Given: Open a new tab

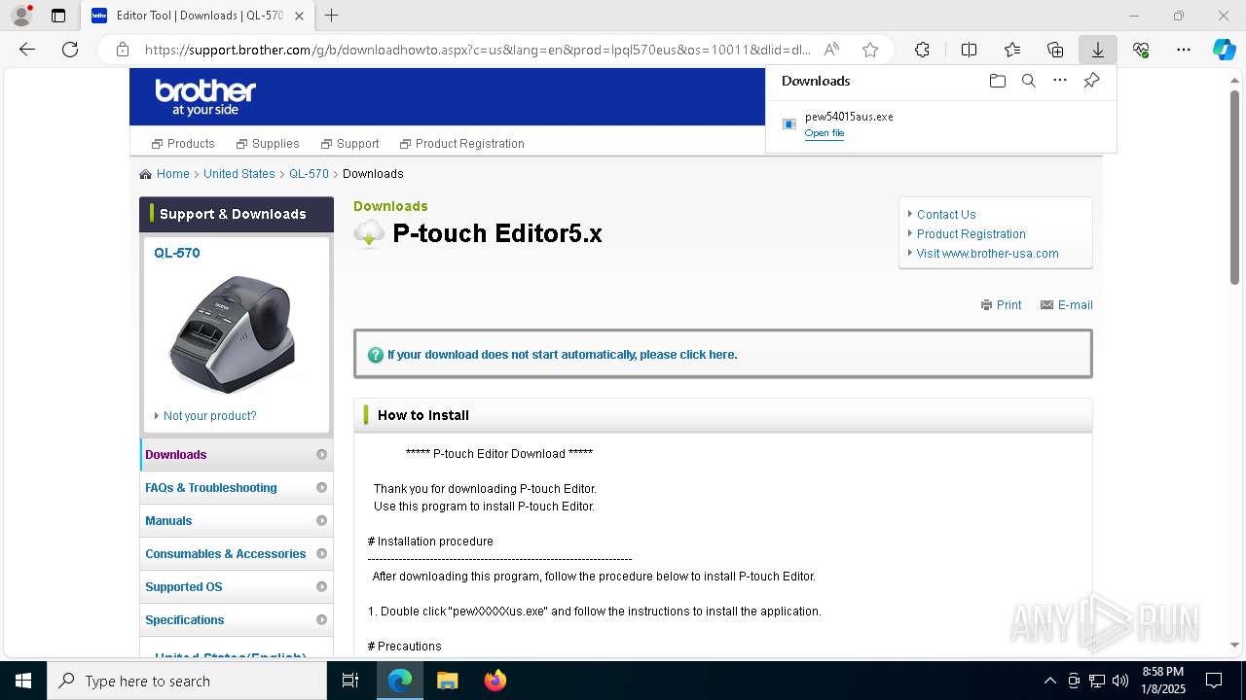Looking at the screenshot, I should tap(332, 16).
